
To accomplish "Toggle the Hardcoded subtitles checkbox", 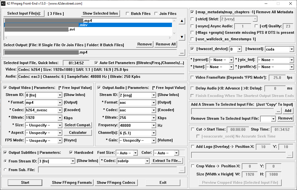I will [71, 153].
